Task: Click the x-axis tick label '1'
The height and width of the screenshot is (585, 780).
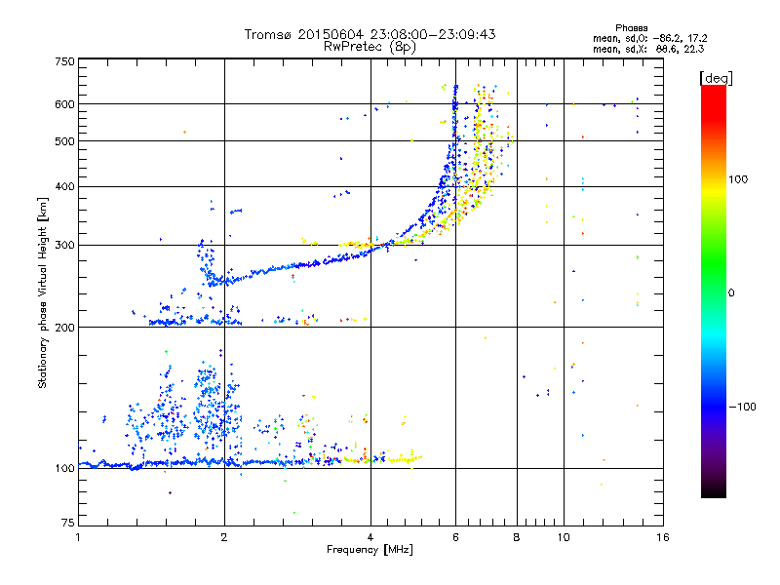Action: (x=78, y=537)
